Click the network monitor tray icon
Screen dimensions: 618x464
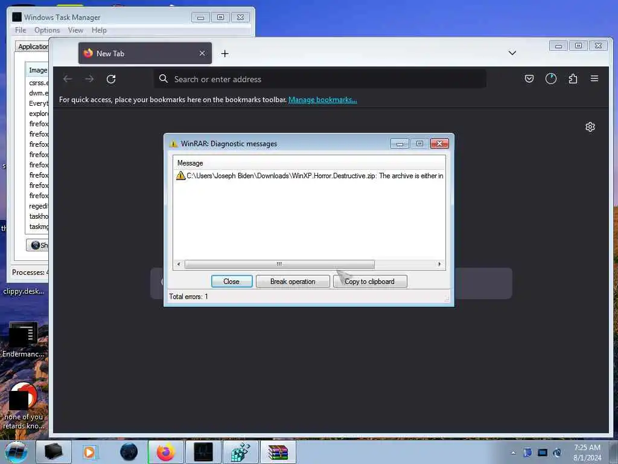coord(543,453)
